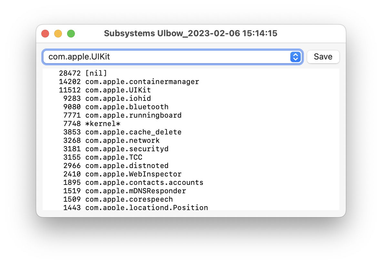
Task: Select the com.apple.containermanager line
Action: tap(142, 82)
